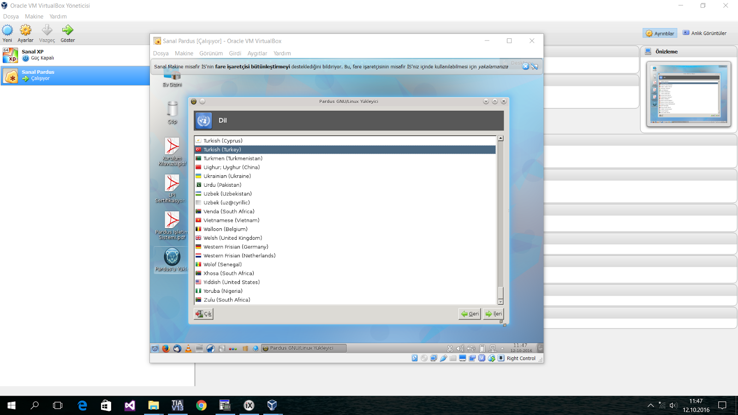Select Ukrainian (Ukraine) language
The image size is (738, 415).
[345, 176]
